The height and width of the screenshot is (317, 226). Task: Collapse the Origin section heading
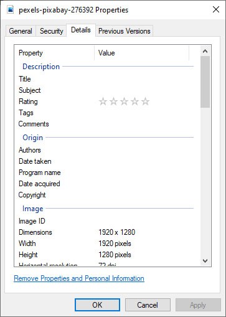[x=33, y=138]
